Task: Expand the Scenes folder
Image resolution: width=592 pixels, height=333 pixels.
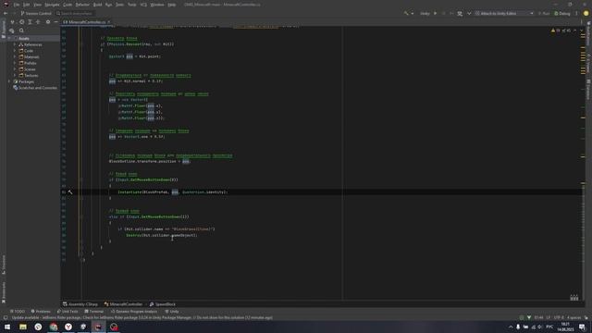Action: pos(15,69)
